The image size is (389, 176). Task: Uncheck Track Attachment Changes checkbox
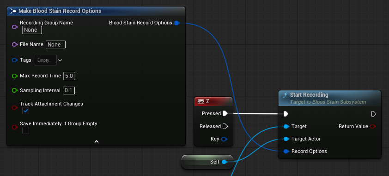[x=25, y=111]
